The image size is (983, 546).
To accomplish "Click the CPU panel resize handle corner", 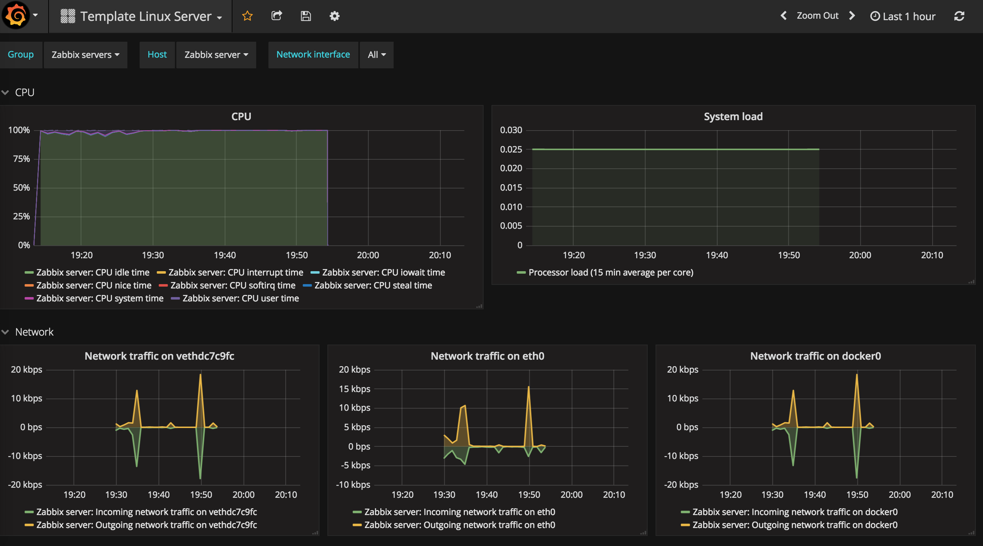I will [x=479, y=306].
